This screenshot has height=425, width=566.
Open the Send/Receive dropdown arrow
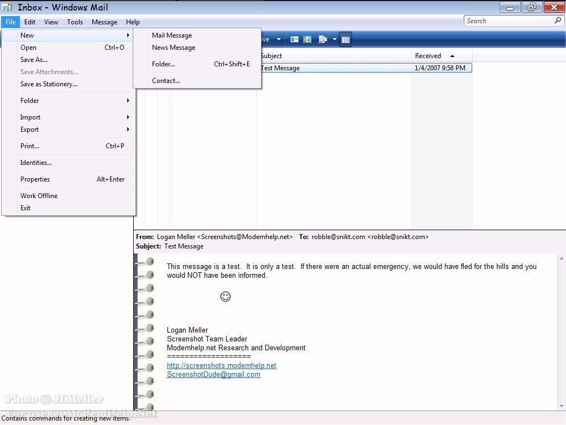coord(279,39)
